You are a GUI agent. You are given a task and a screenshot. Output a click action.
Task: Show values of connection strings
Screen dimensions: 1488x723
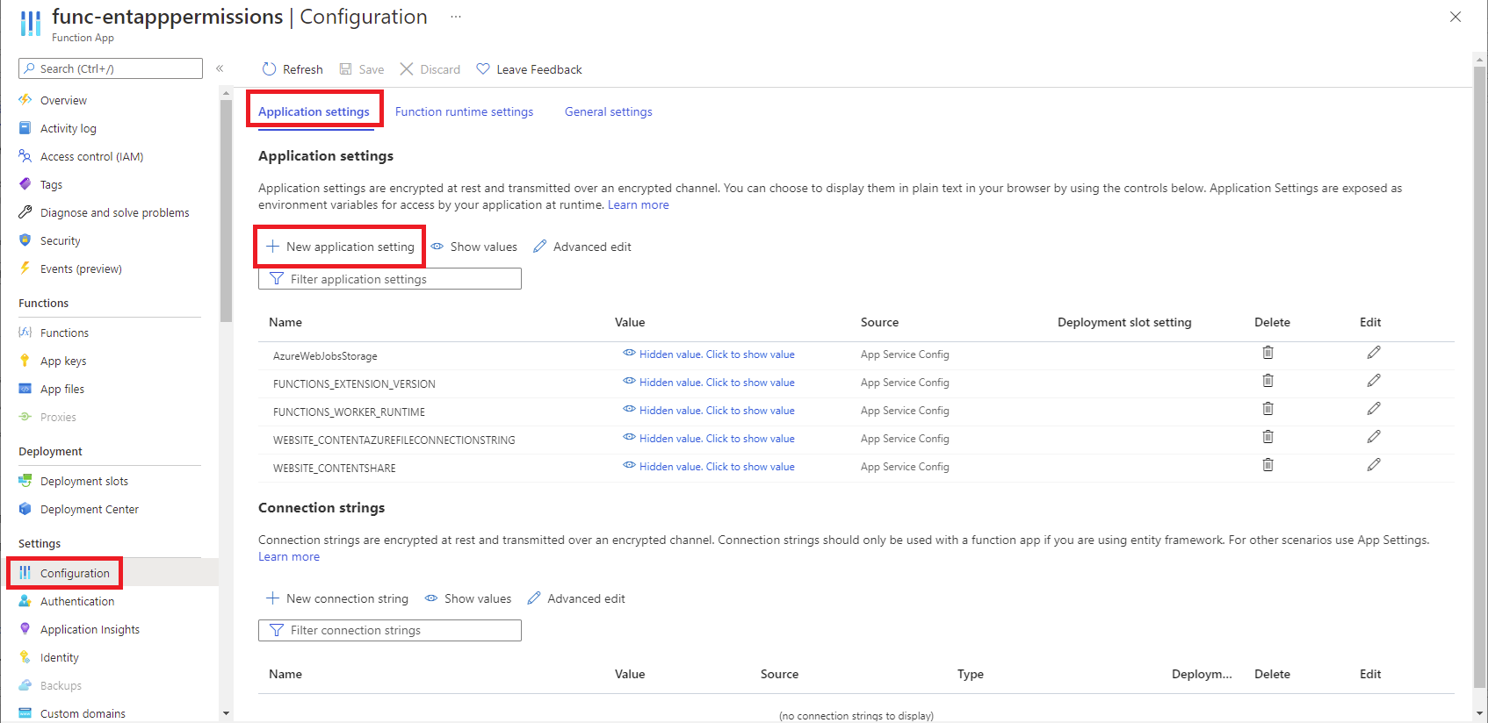[x=468, y=598]
